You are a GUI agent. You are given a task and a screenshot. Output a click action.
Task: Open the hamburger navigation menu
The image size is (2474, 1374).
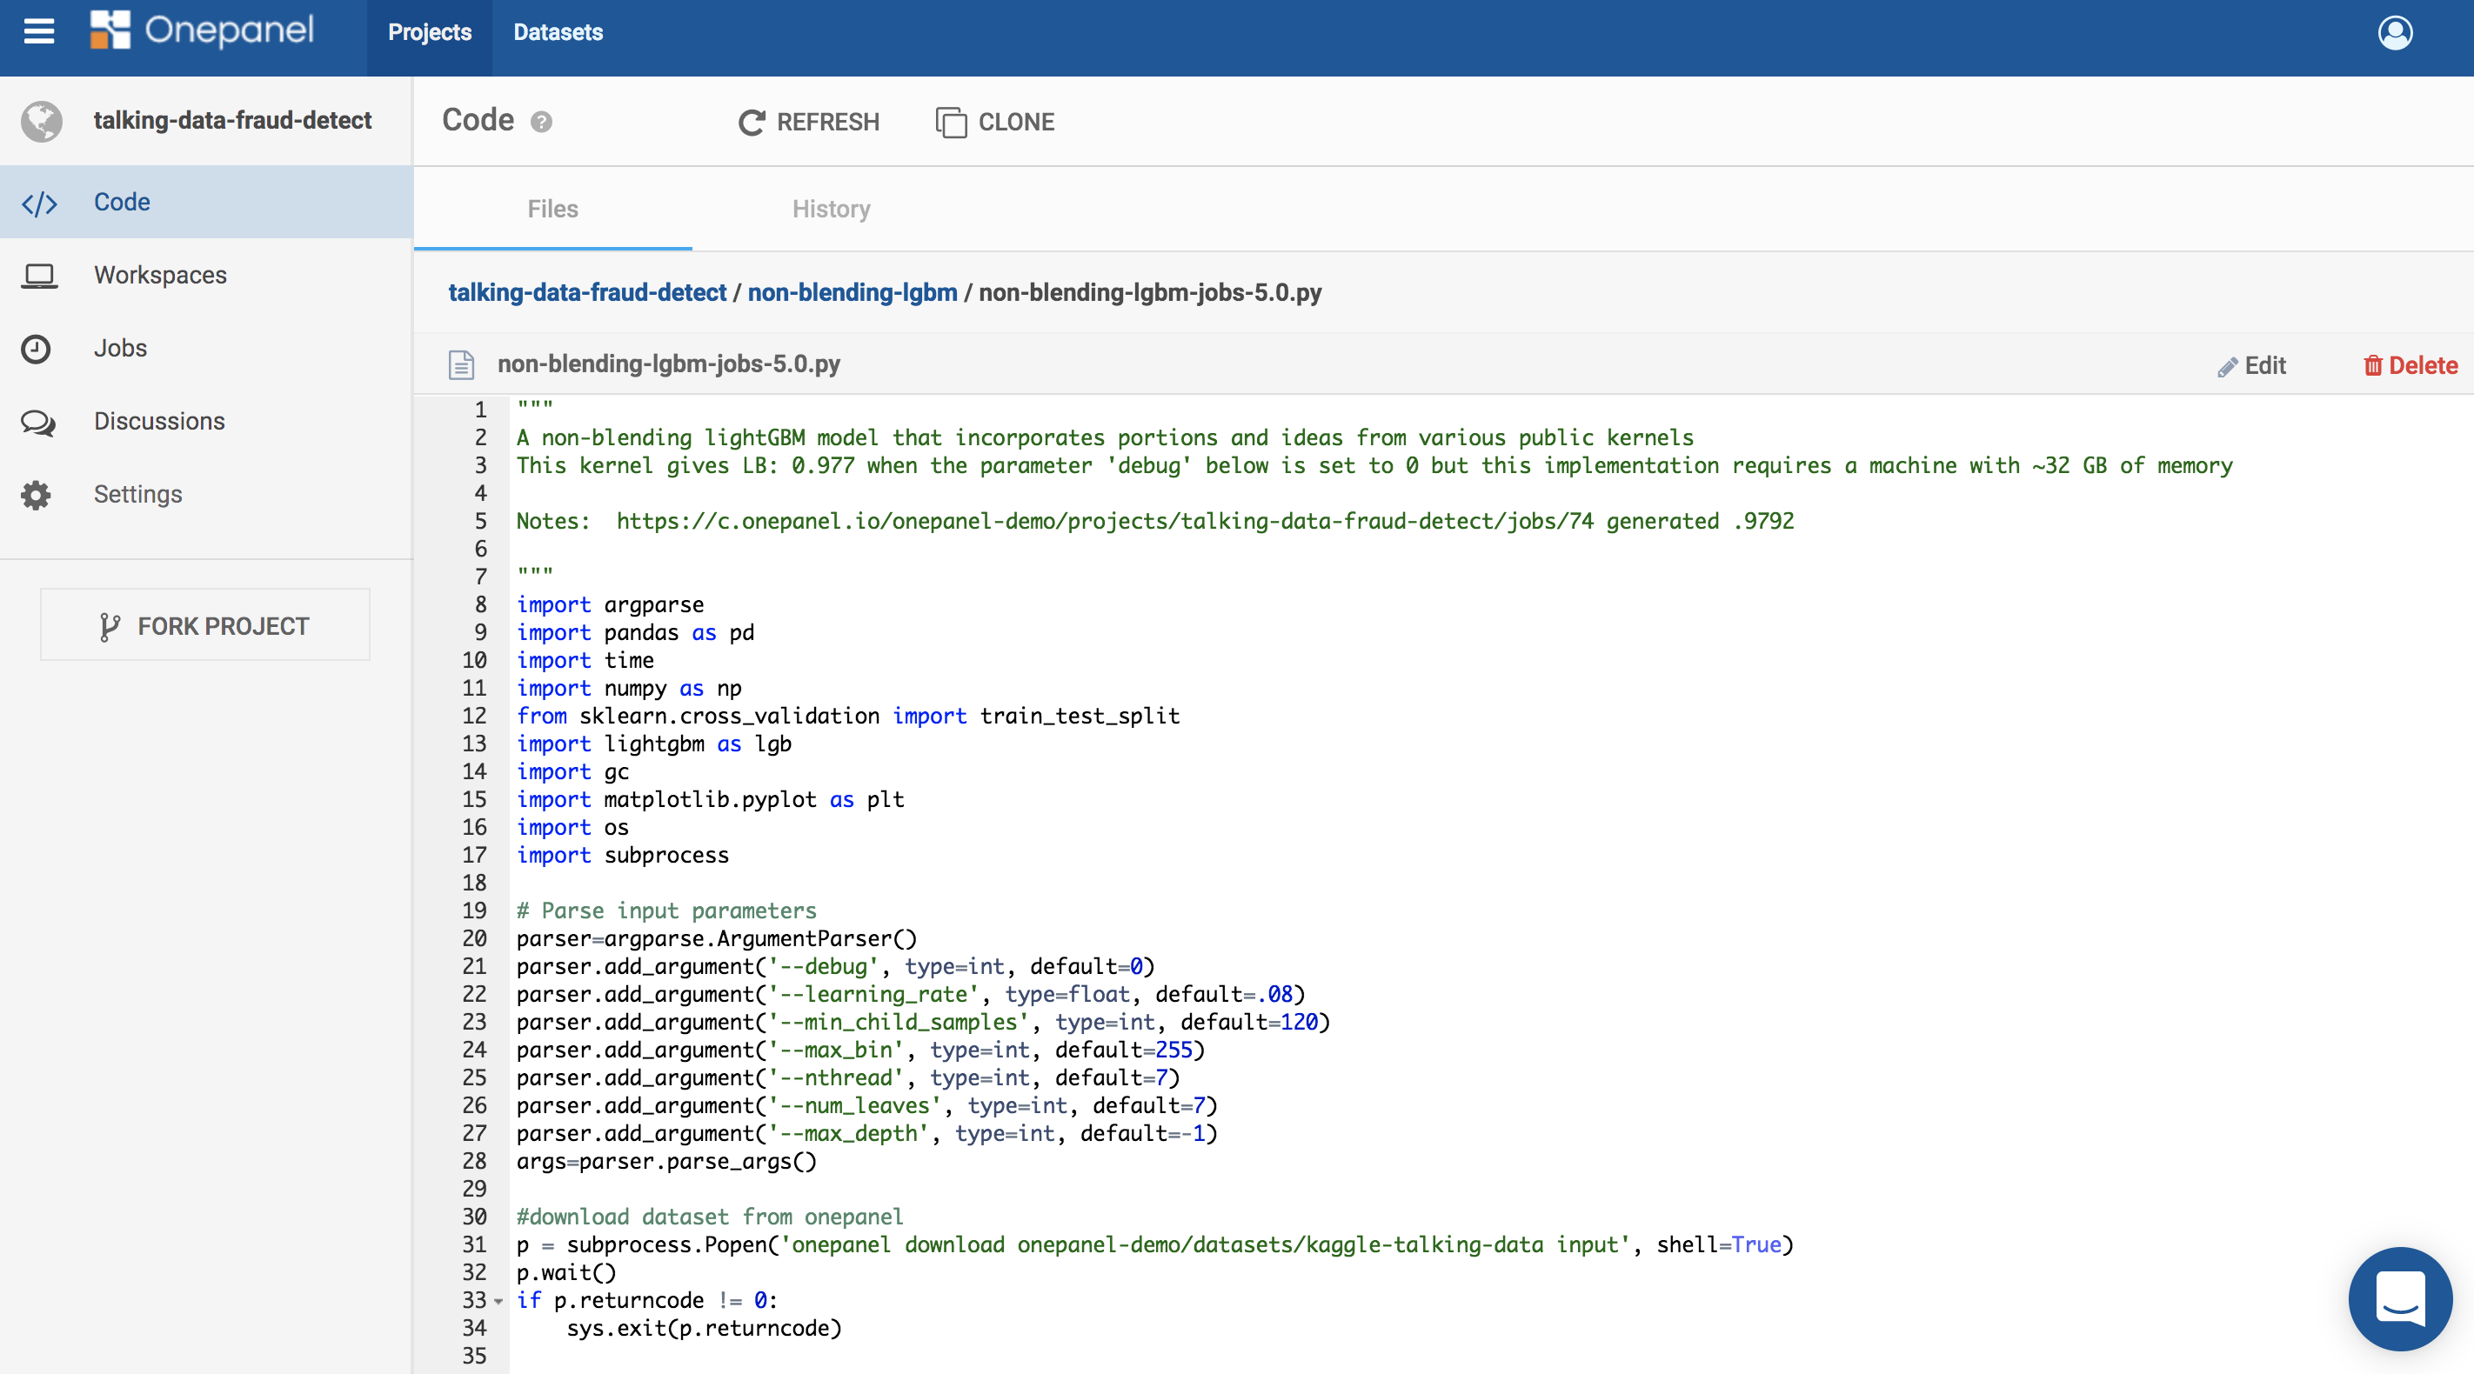click(x=38, y=31)
